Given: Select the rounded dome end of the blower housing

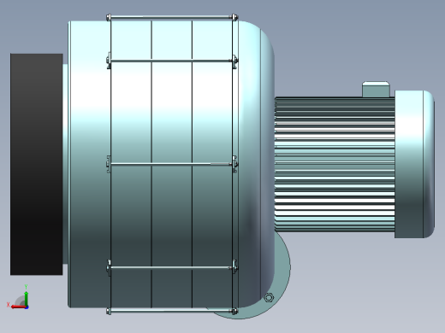Looking at the screenshot, I should [x=257, y=164].
